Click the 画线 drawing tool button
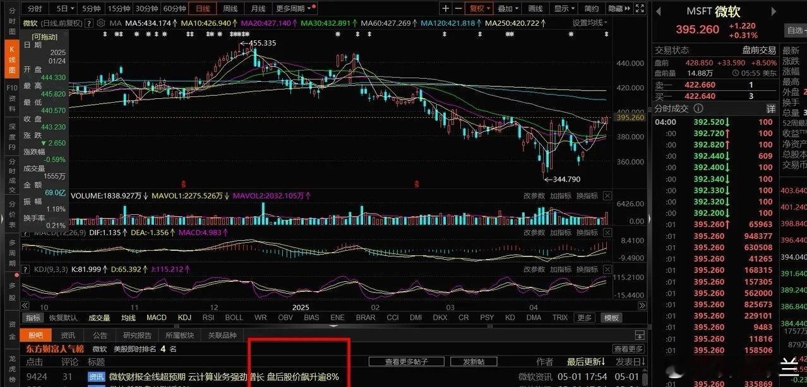 click(535, 8)
